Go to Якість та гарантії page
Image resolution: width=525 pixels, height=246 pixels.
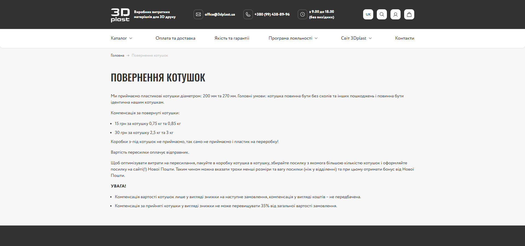[232, 38]
